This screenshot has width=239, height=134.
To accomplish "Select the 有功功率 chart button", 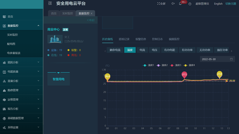I will click(x=187, y=50).
